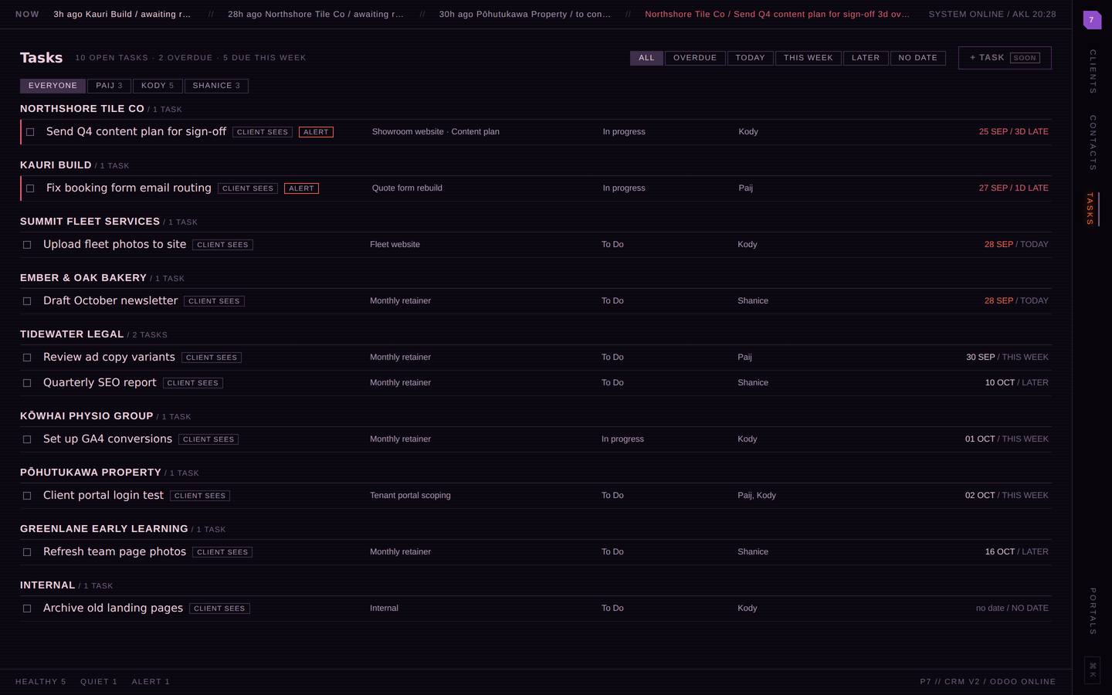Go to the Portals section in sidebar
Viewport: 1112px width, 695px height.
[x=1093, y=612]
